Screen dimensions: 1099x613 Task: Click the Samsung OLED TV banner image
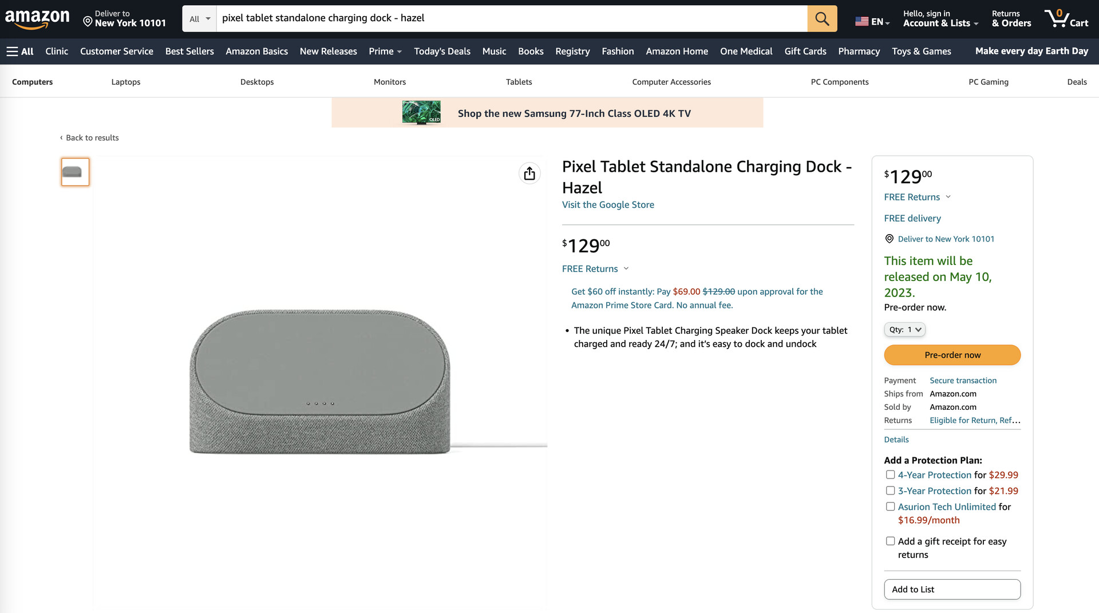pos(421,113)
